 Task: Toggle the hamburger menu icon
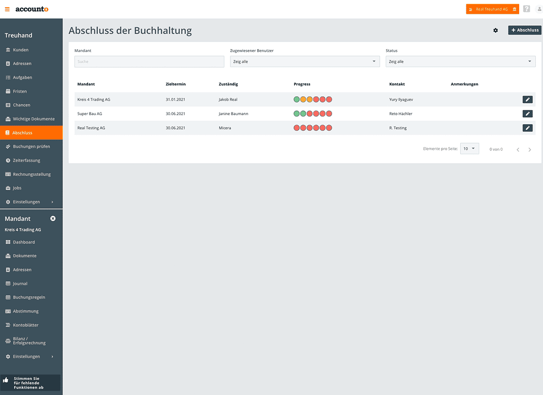[x=7, y=9]
